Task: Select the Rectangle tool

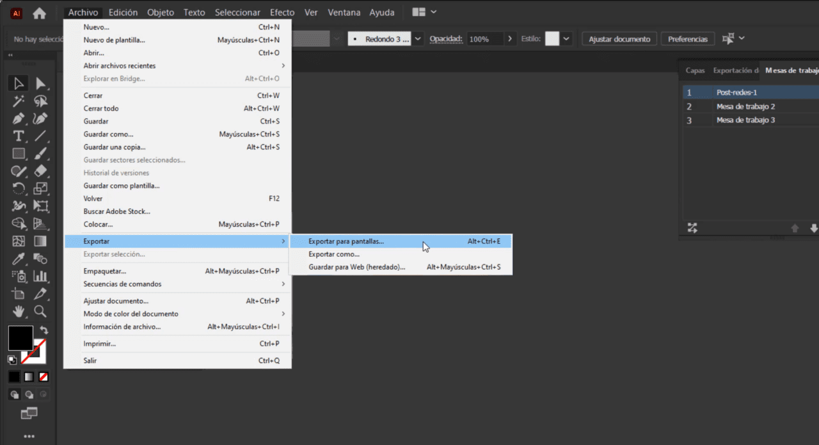Action: [x=18, y=154]
